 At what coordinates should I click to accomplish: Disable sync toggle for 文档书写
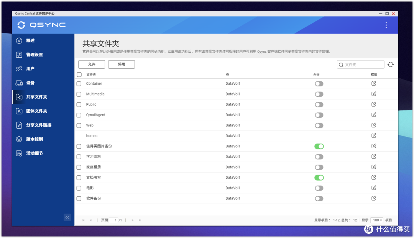click(x=319, y=178)
